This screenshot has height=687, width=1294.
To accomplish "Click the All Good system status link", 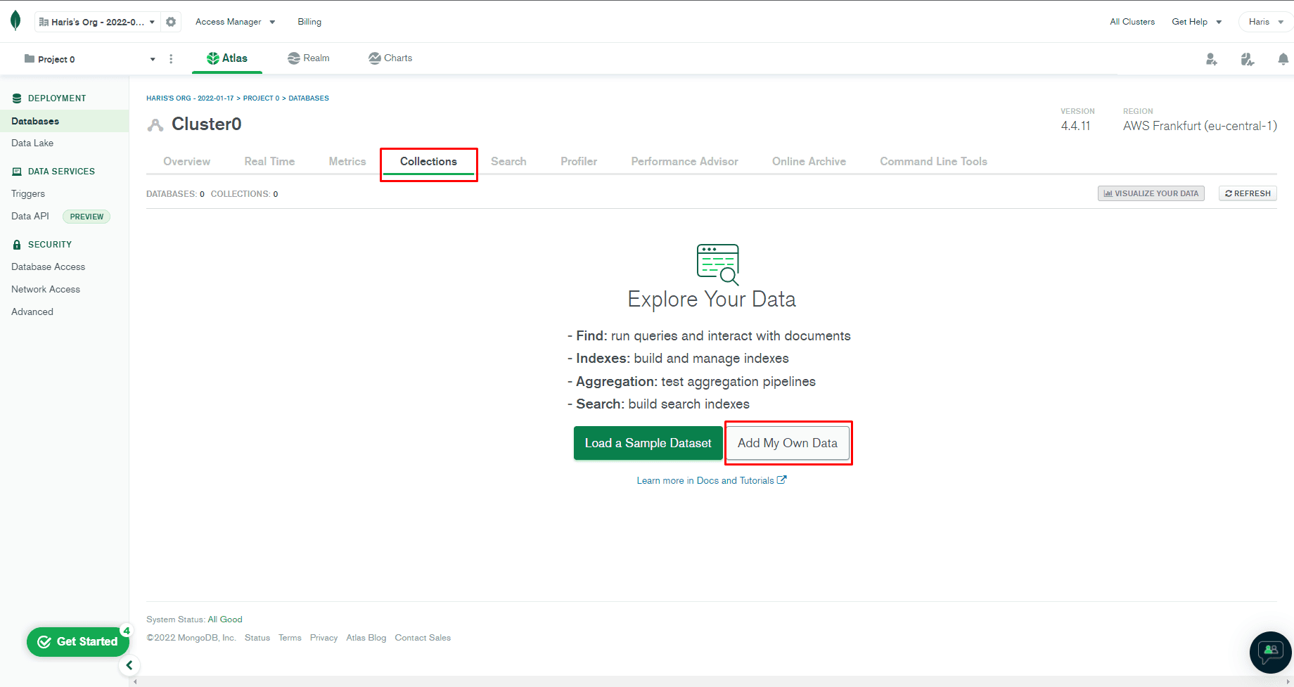I will tap(225, 619).
